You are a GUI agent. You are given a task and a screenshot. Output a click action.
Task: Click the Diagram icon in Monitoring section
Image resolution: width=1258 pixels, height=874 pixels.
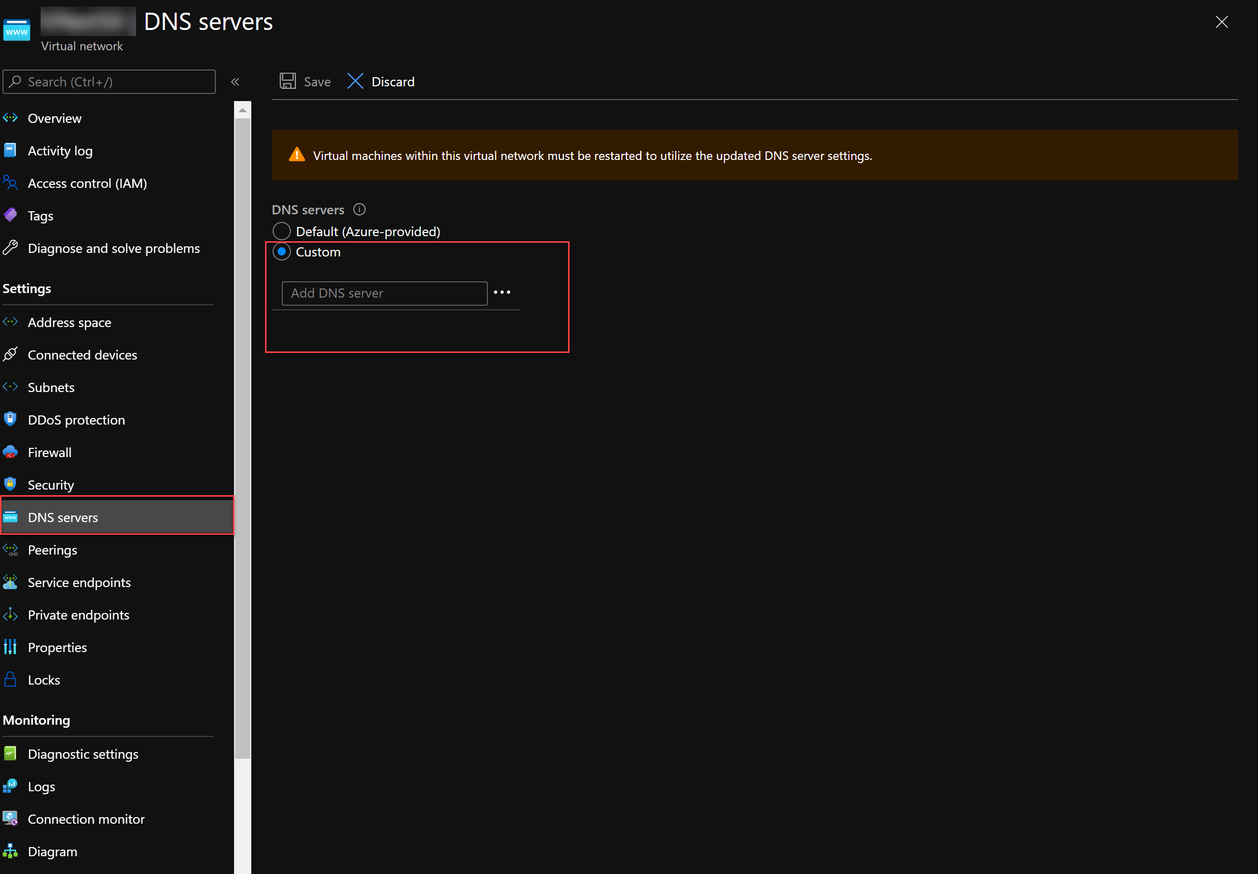10,851
